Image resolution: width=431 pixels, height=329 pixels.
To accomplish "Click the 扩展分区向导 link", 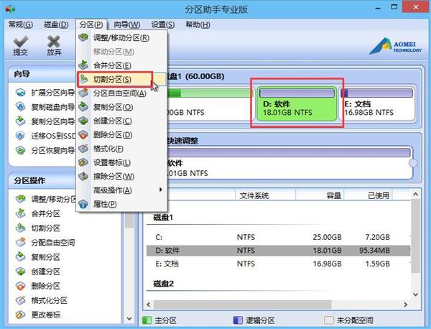I will click(52, 93).
